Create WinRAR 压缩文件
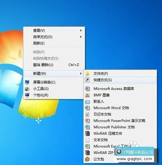Screen dimensions: 162x165 pyautogui.click(x=120, y=133)
